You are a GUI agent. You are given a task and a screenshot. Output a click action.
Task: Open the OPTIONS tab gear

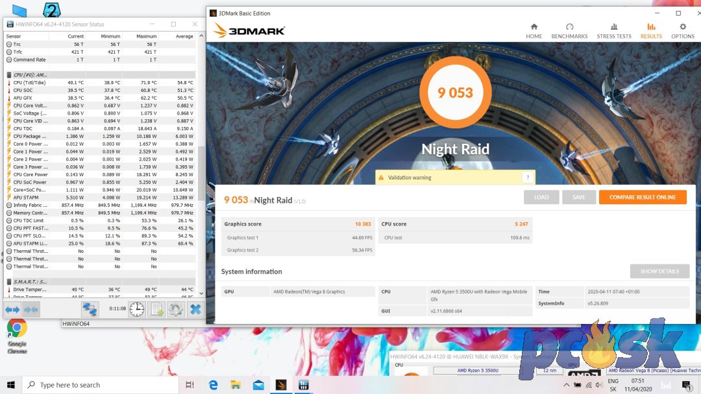683,31
